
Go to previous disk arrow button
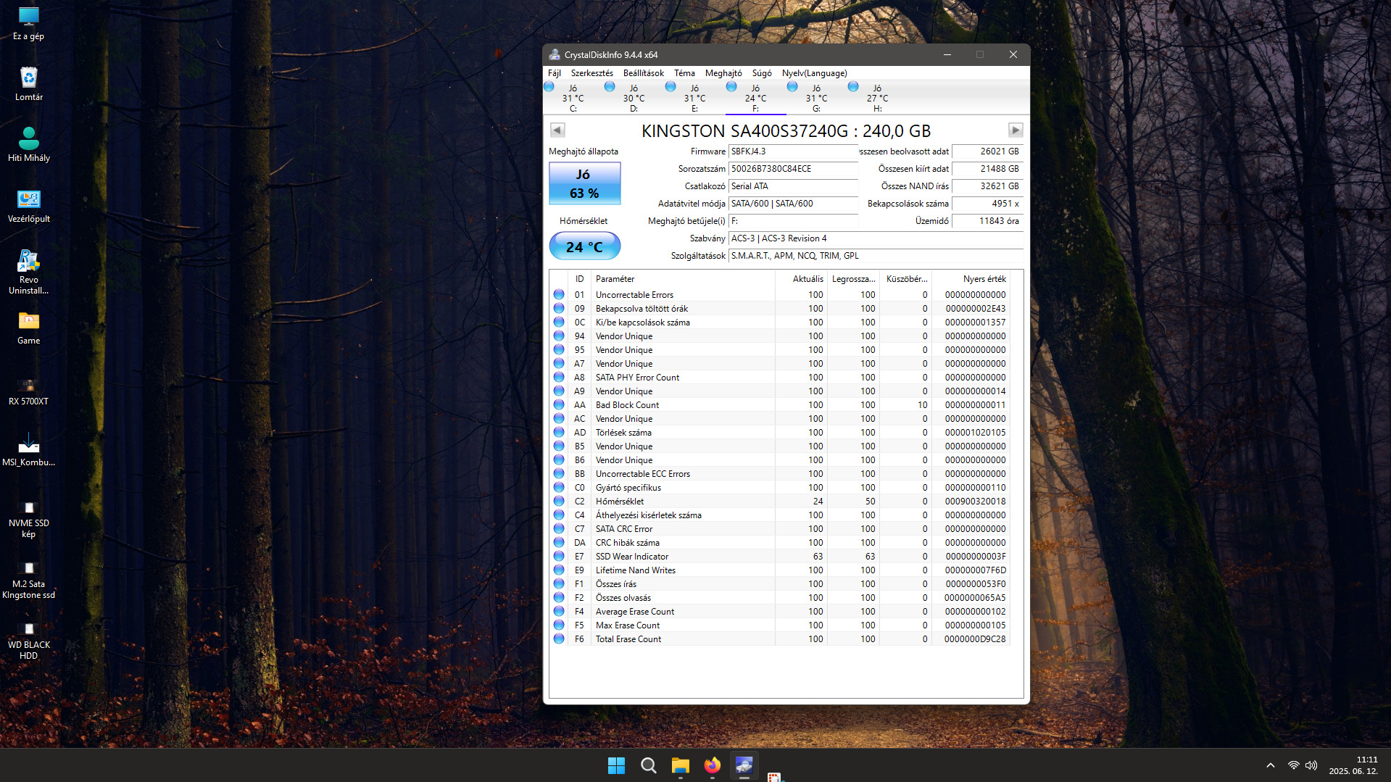coord(557,130)
